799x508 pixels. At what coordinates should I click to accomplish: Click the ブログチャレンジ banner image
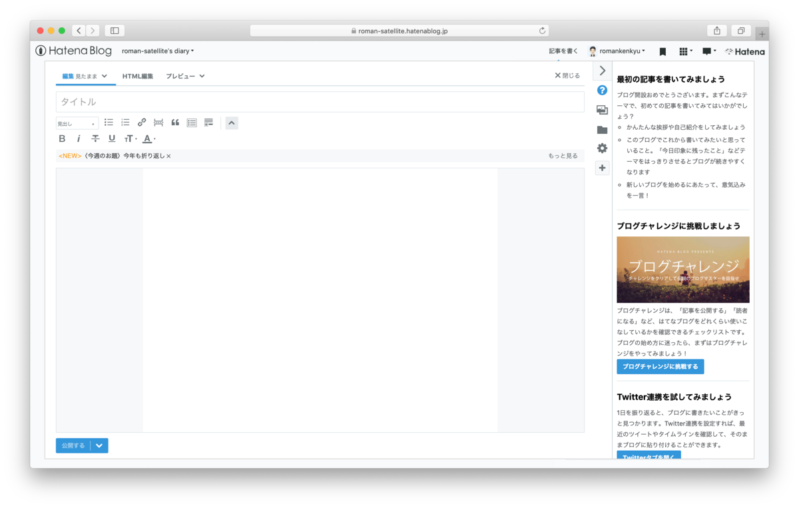(682, 270)
